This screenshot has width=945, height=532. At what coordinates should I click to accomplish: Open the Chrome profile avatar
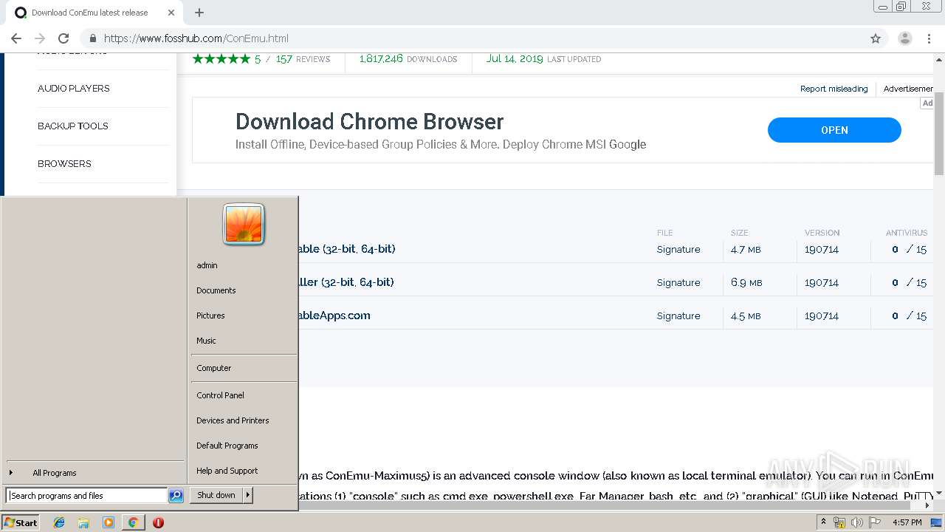905,38
